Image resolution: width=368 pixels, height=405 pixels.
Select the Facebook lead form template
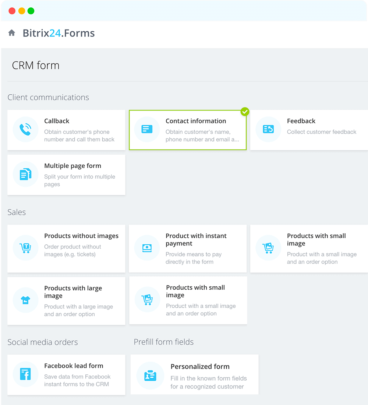pos(66,374)
